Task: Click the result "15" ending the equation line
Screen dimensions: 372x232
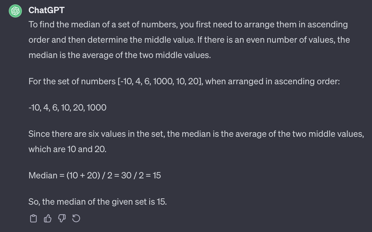Action: pyautogui.click(x=157, y=175)
